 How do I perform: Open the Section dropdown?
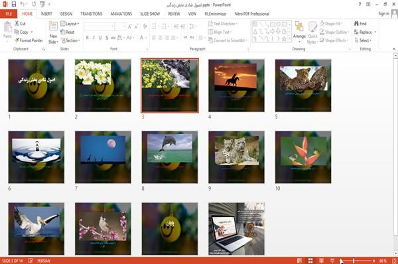coord(70,40)
